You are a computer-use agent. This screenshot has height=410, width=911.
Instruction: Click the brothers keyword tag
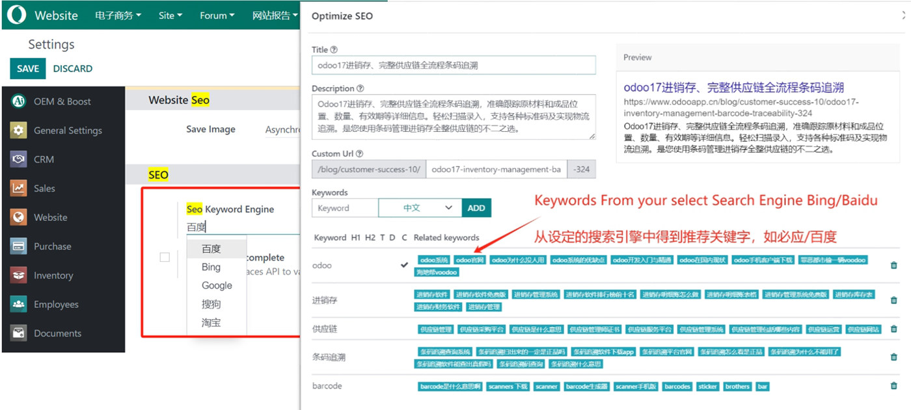(x=737, y=386)
